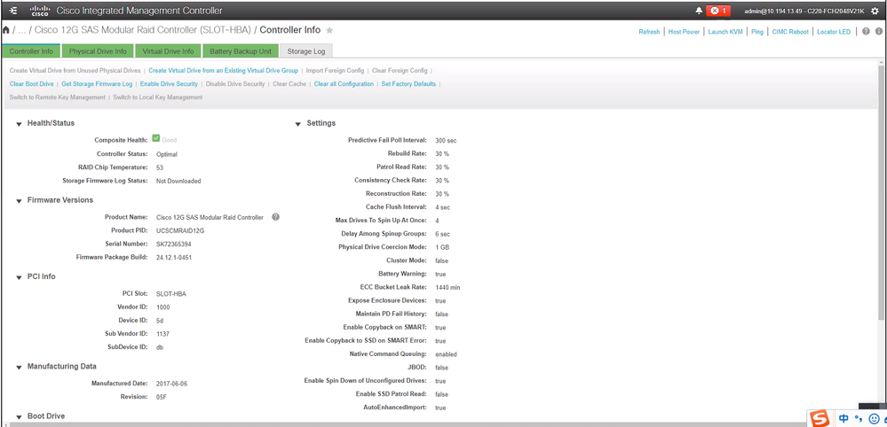
Task: Toggle Chinese language input indicator
Action: (843, 419)
